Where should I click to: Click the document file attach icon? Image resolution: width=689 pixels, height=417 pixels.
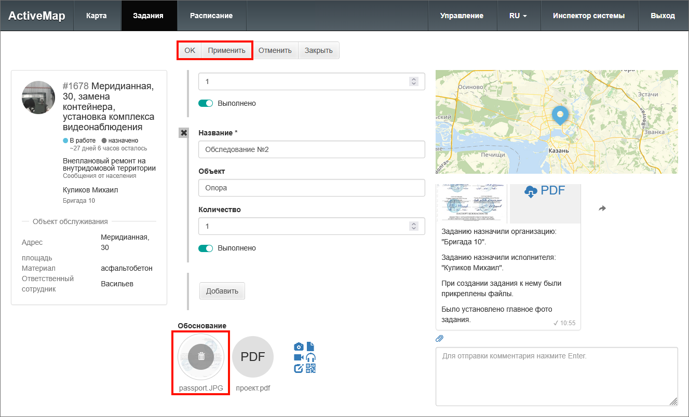(x=310, y=346)
